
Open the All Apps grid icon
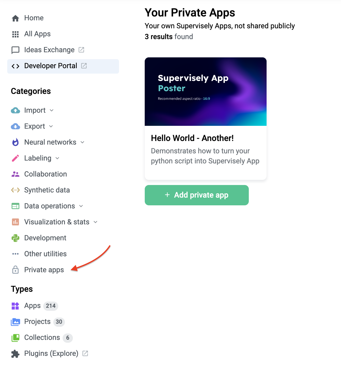(15, 34)
